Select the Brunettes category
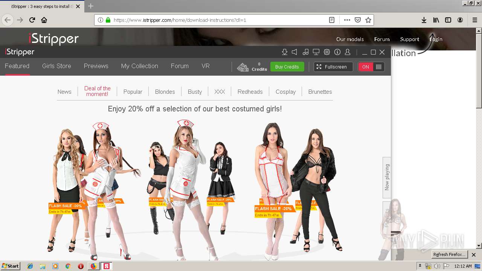This screenshot has height=271, width=482. click(320, 91)
